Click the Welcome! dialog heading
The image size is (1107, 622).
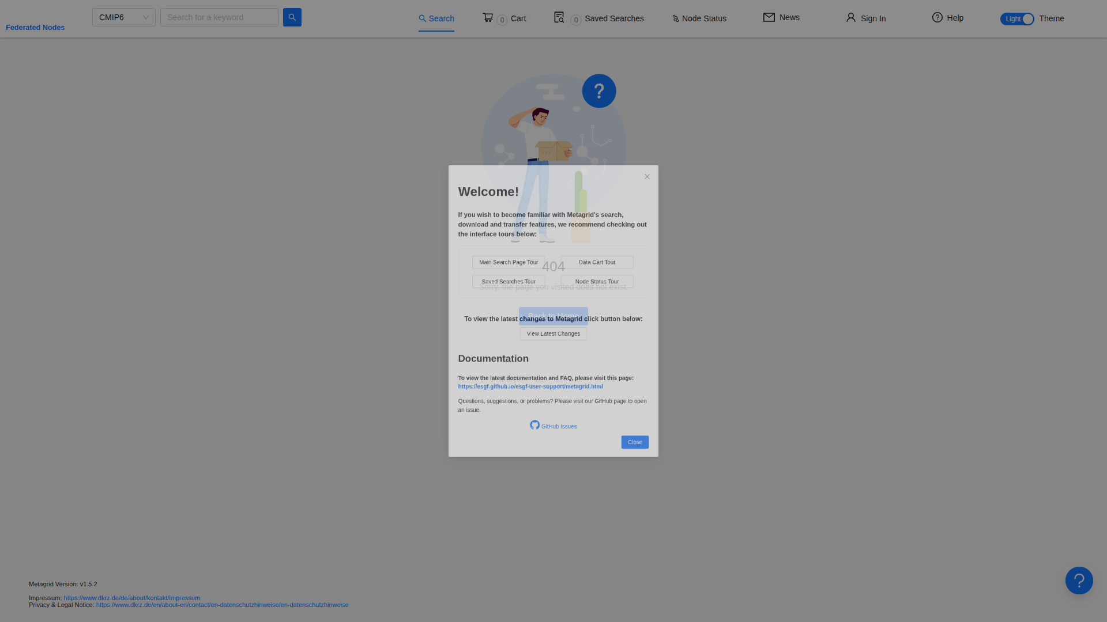488,192
